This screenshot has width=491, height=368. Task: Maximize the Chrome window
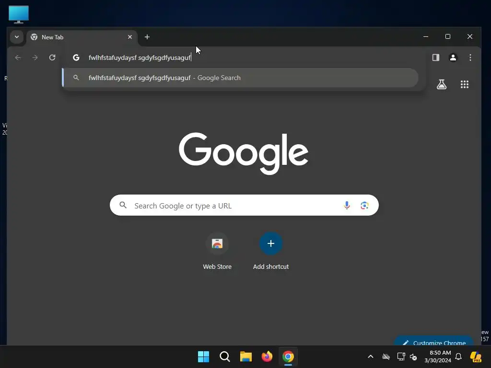(x=448, y=36)
